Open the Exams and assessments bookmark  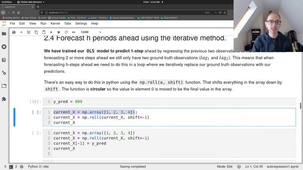tap(122, 18)
